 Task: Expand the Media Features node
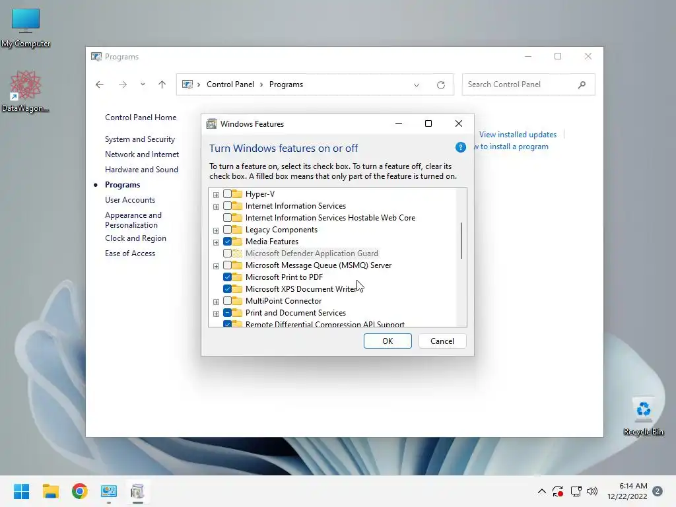click(x=216, y=242)
